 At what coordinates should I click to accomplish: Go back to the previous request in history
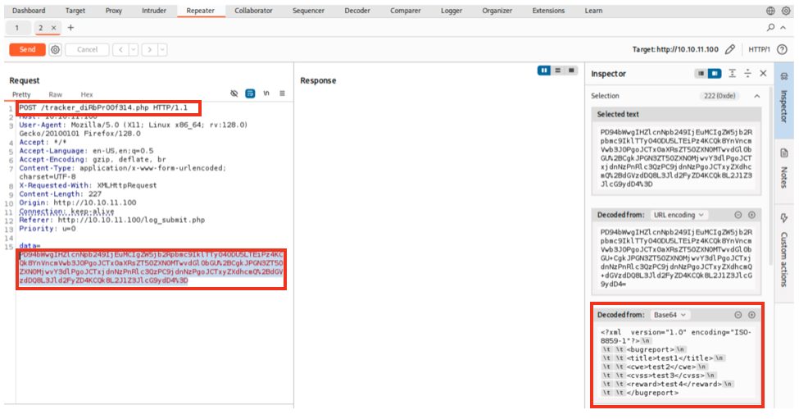pyautogui.click(x=120, y=49)
